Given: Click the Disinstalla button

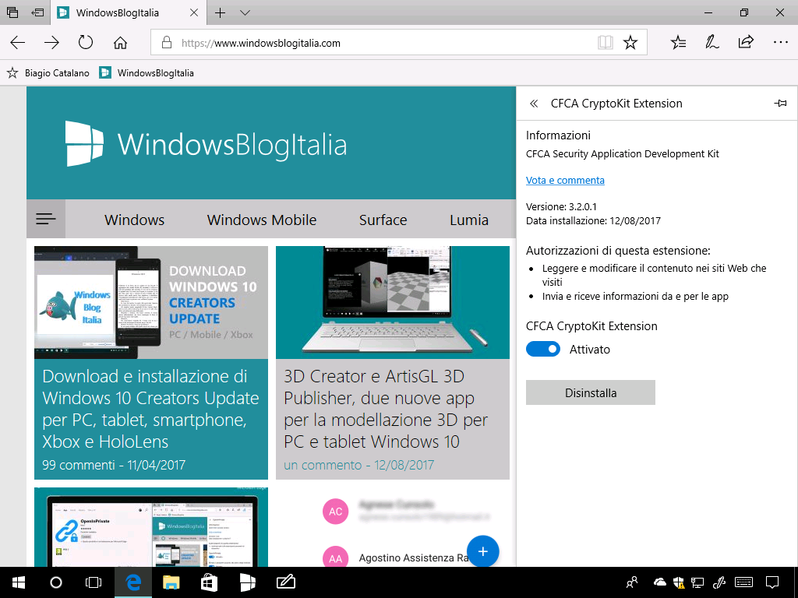Looking at the screenshot, I should click(x=591, y=392).
